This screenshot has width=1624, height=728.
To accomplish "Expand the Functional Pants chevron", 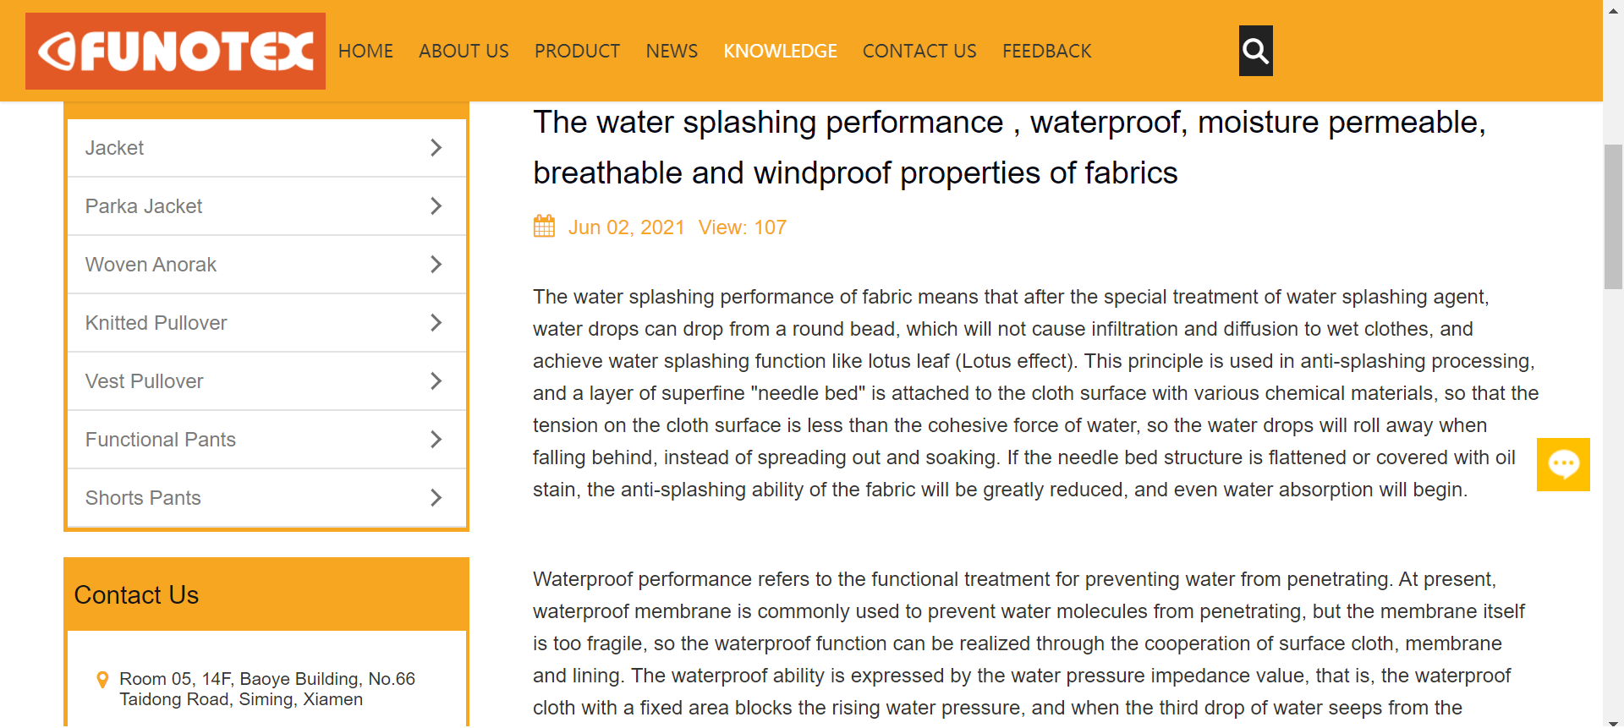I will coord(436,440).
